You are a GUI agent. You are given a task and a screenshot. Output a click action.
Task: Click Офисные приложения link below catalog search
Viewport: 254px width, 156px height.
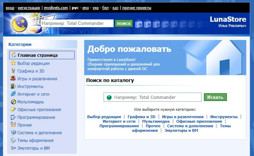(x=199, y=121)
